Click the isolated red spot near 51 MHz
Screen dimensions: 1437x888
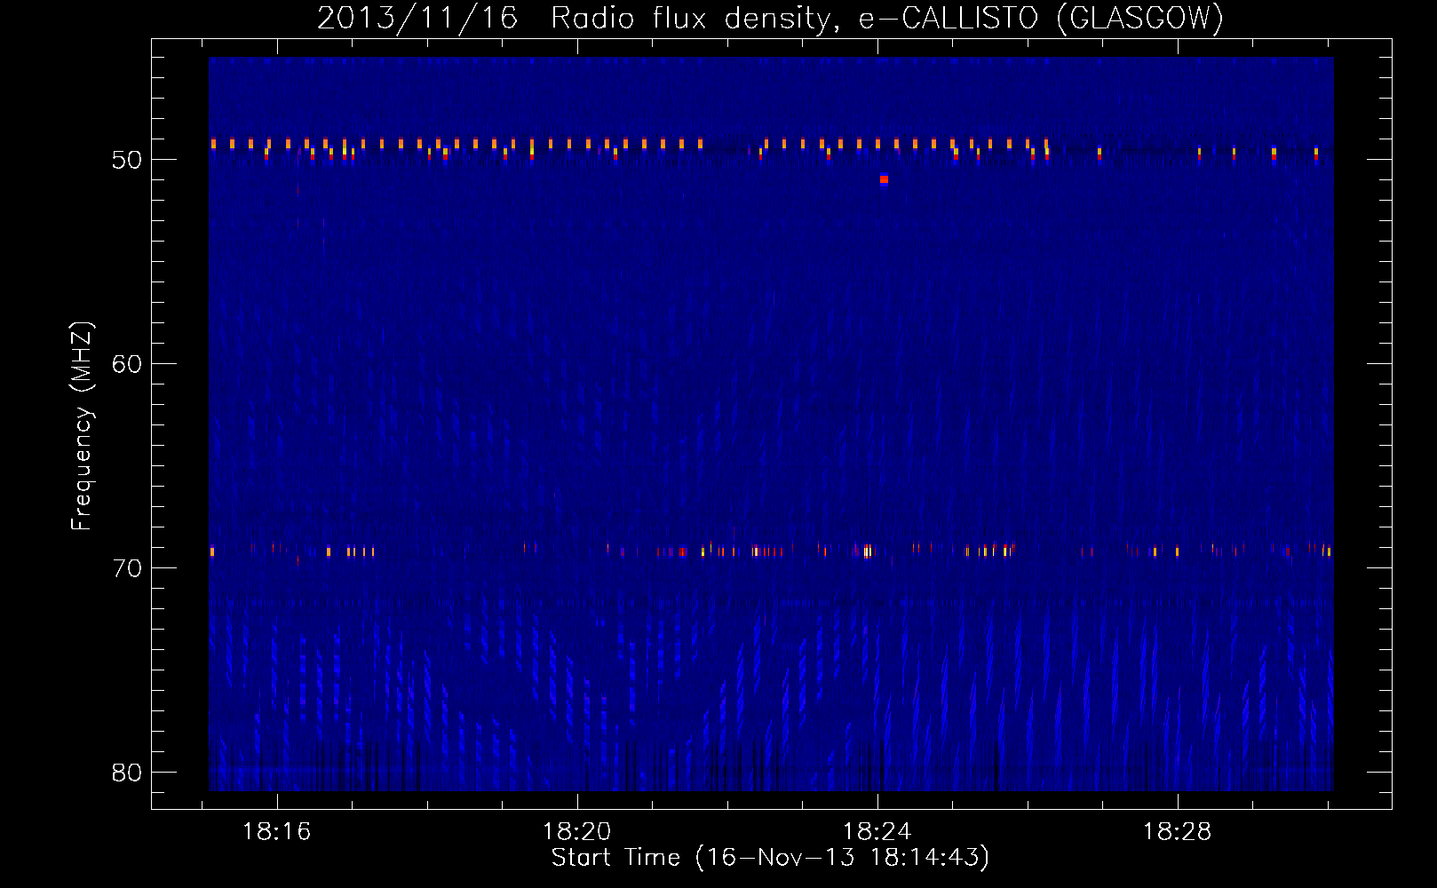[884, 179]
